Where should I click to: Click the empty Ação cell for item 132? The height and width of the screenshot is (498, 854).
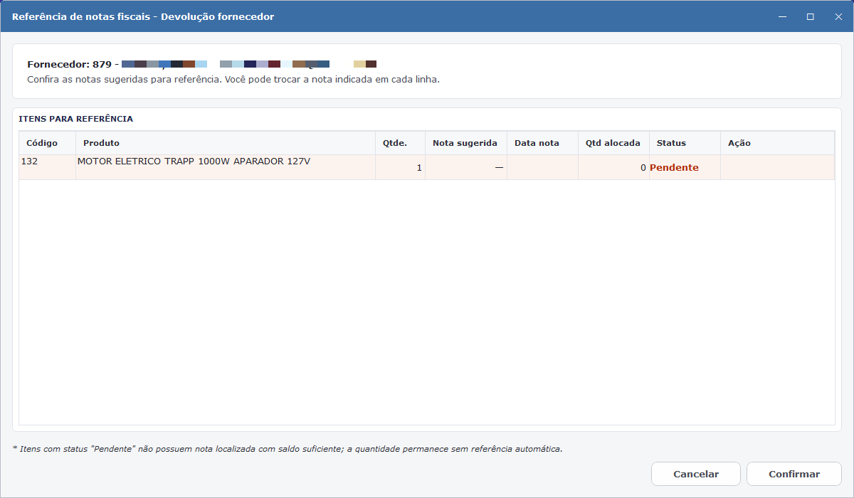tap(777, 167)
